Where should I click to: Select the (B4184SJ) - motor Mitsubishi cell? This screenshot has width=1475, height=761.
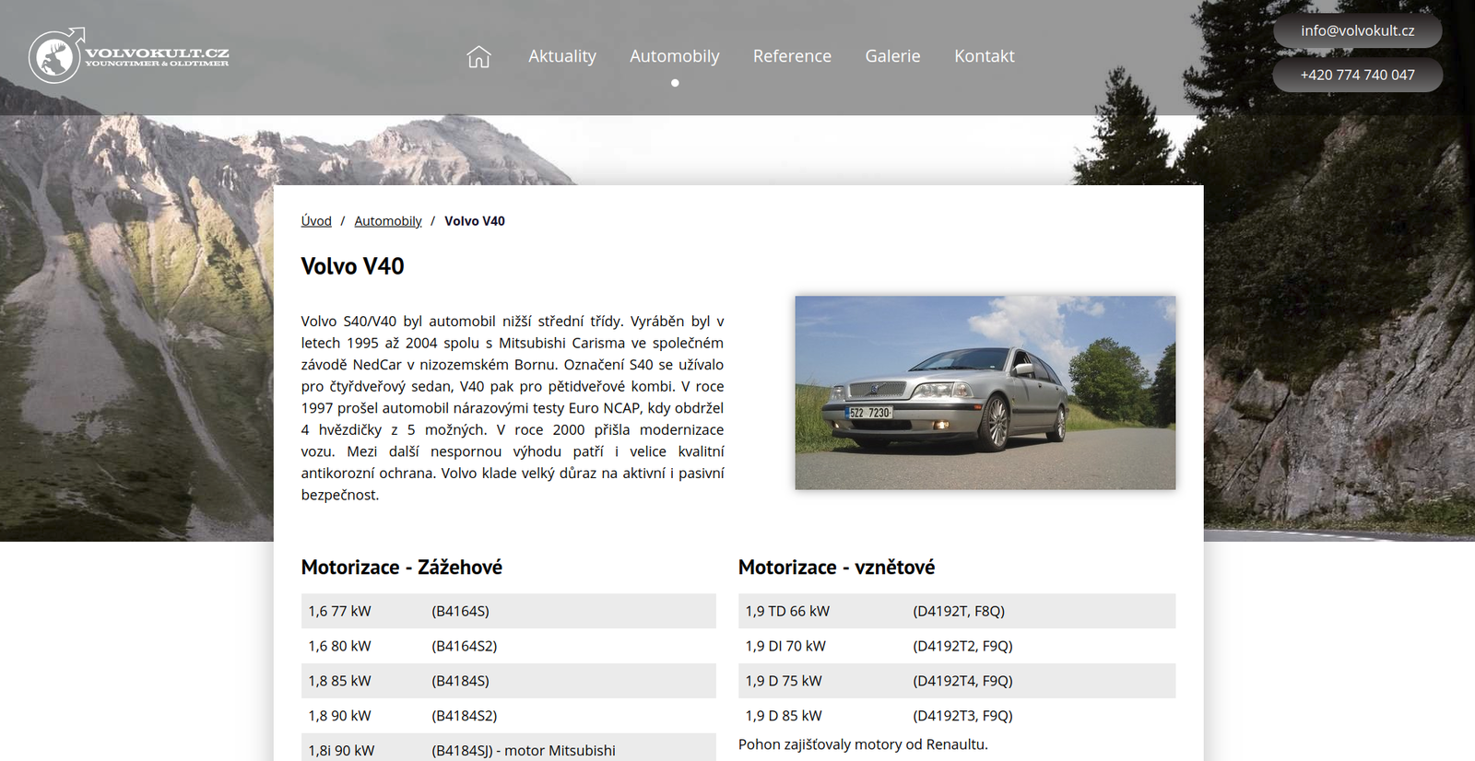pos(571,748)
